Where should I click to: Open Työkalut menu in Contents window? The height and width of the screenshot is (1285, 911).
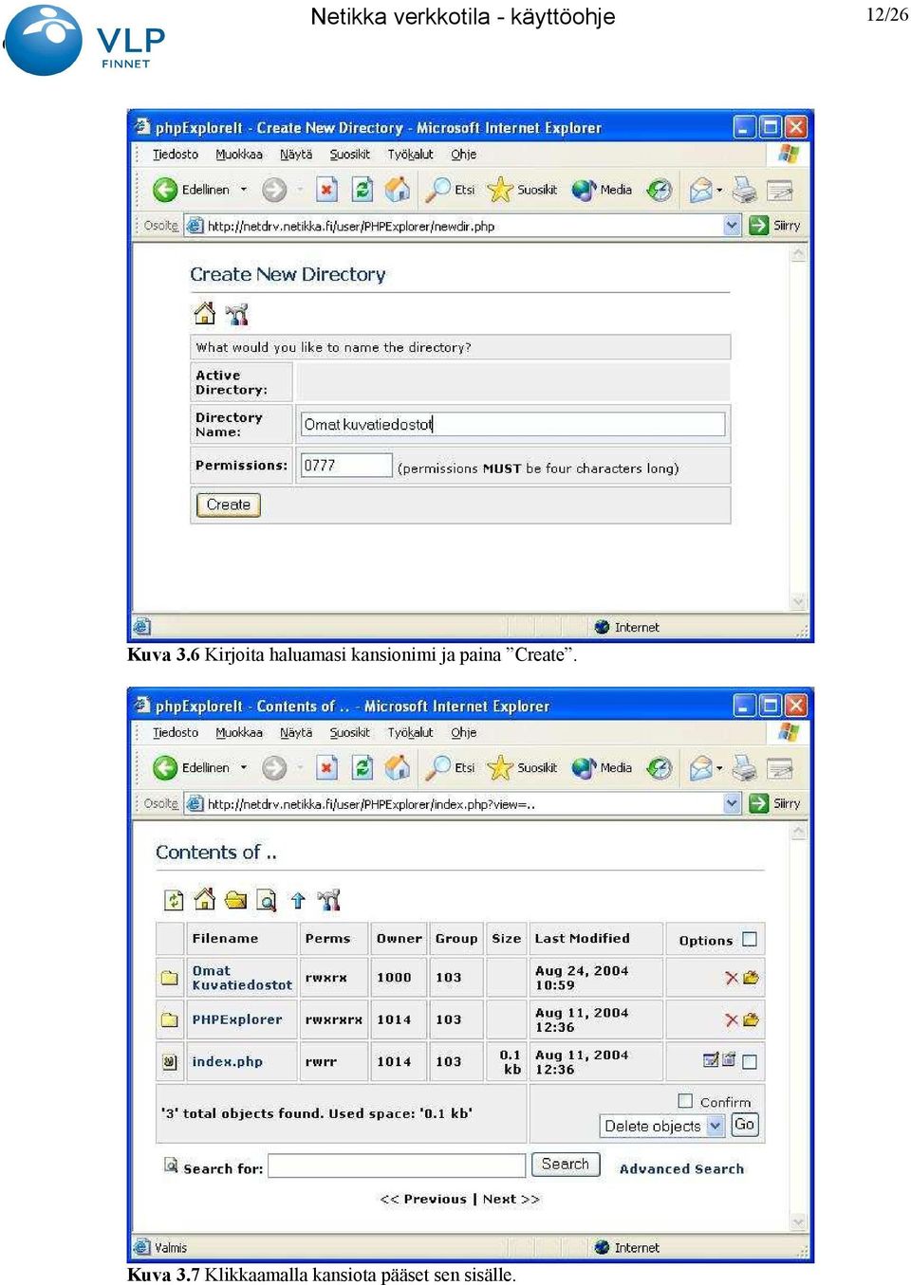click(410, 732)
